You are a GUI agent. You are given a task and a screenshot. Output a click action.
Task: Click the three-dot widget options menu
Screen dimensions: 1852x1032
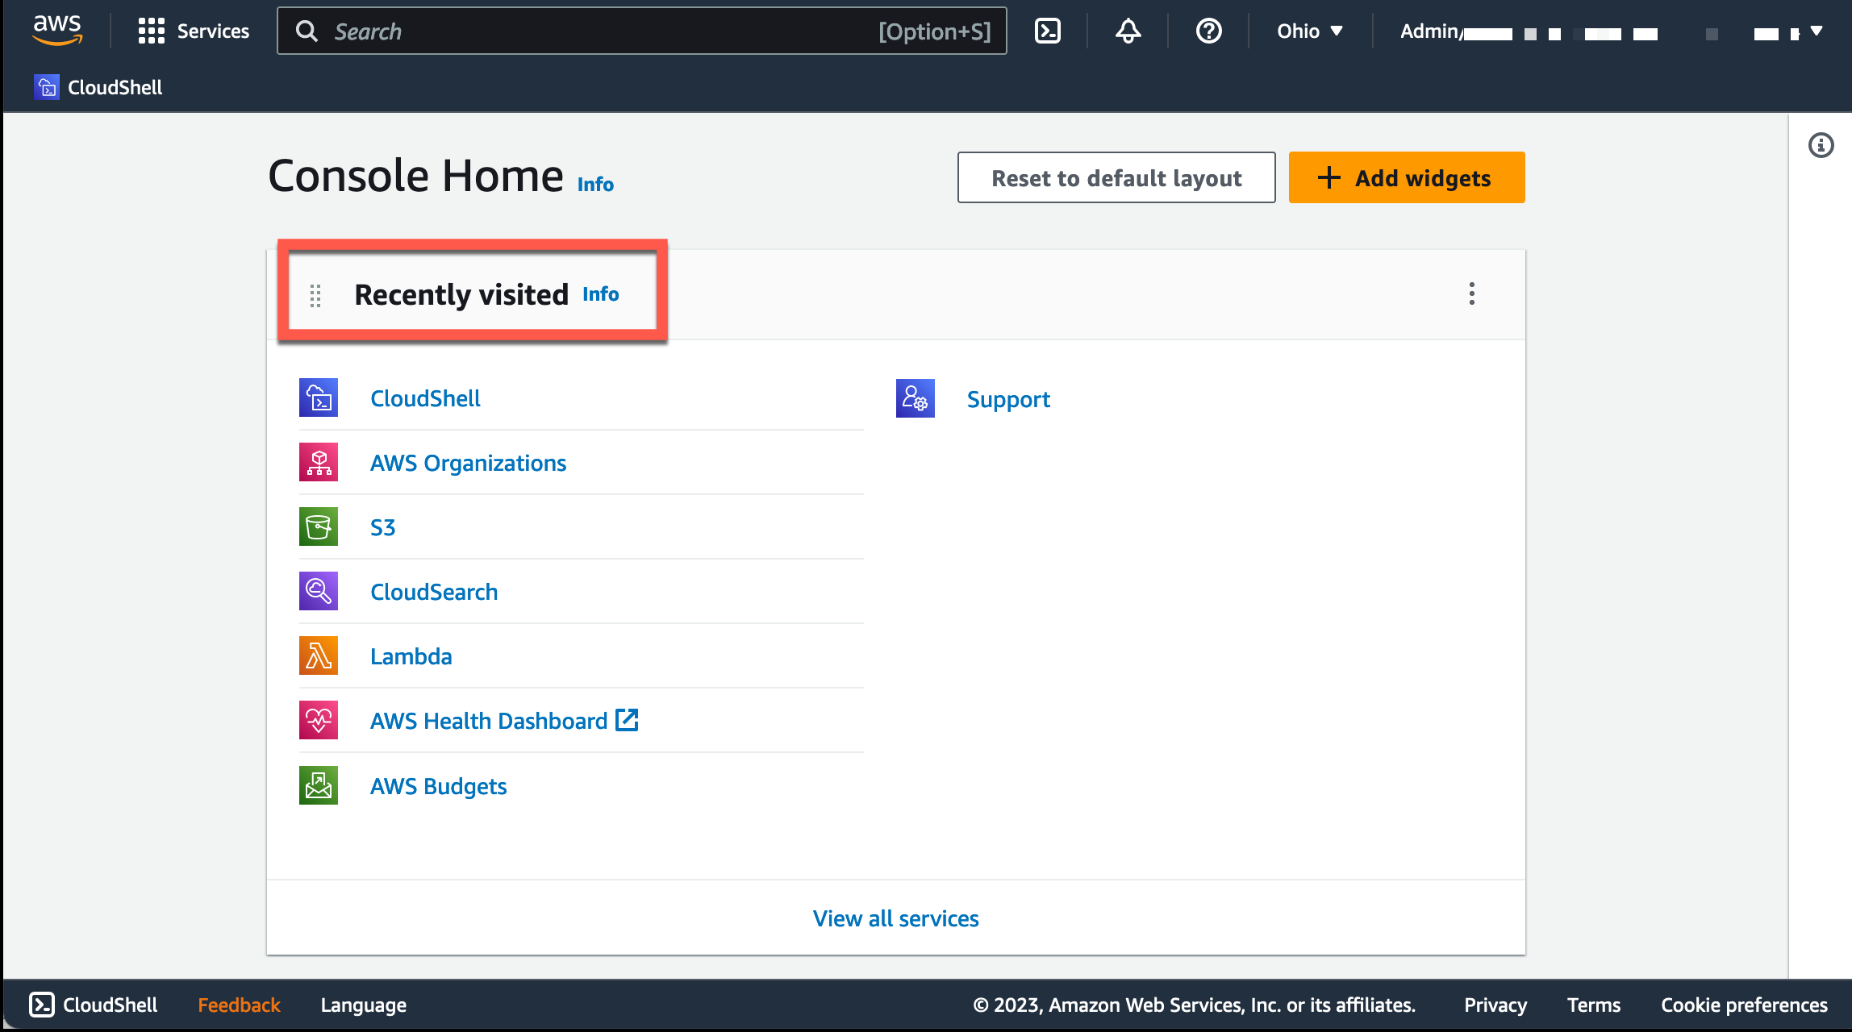click(x=1472, y=295)
